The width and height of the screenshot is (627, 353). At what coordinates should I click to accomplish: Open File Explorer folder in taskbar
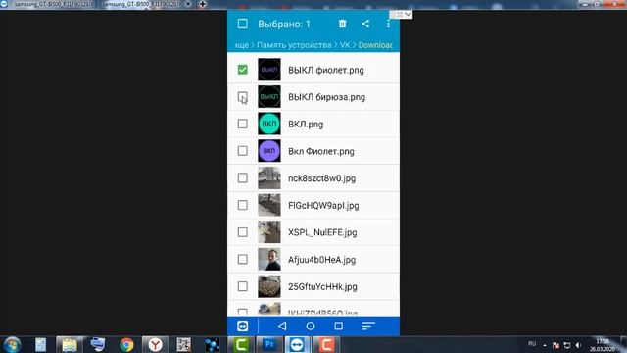click(70, 344)
